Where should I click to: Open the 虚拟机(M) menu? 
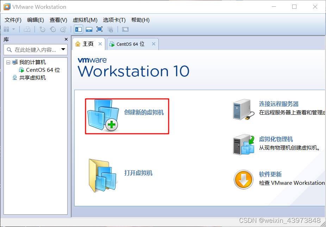click(85, 20)
